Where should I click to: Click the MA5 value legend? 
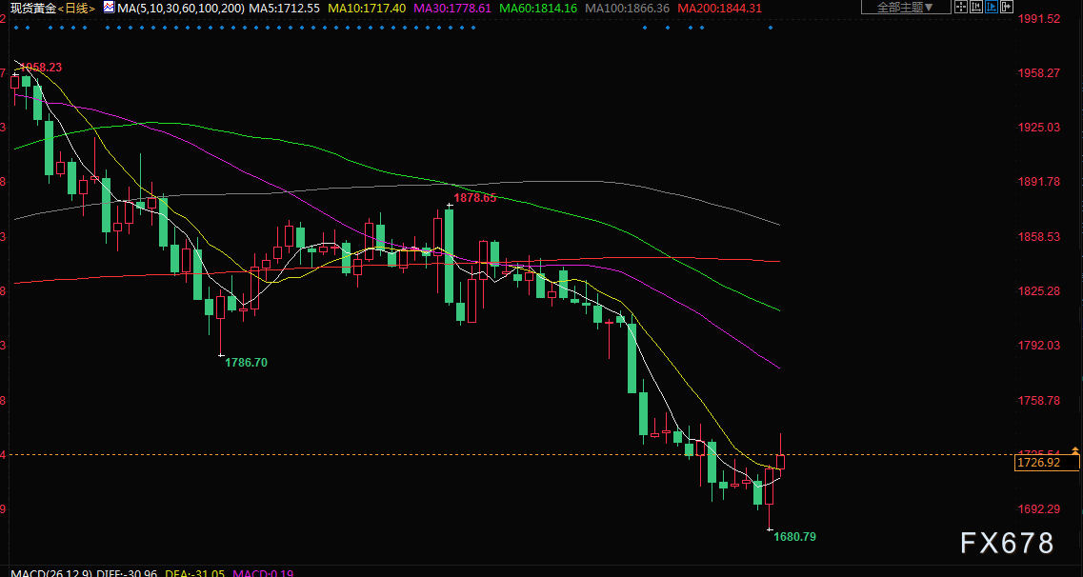(x=284, y=9)
